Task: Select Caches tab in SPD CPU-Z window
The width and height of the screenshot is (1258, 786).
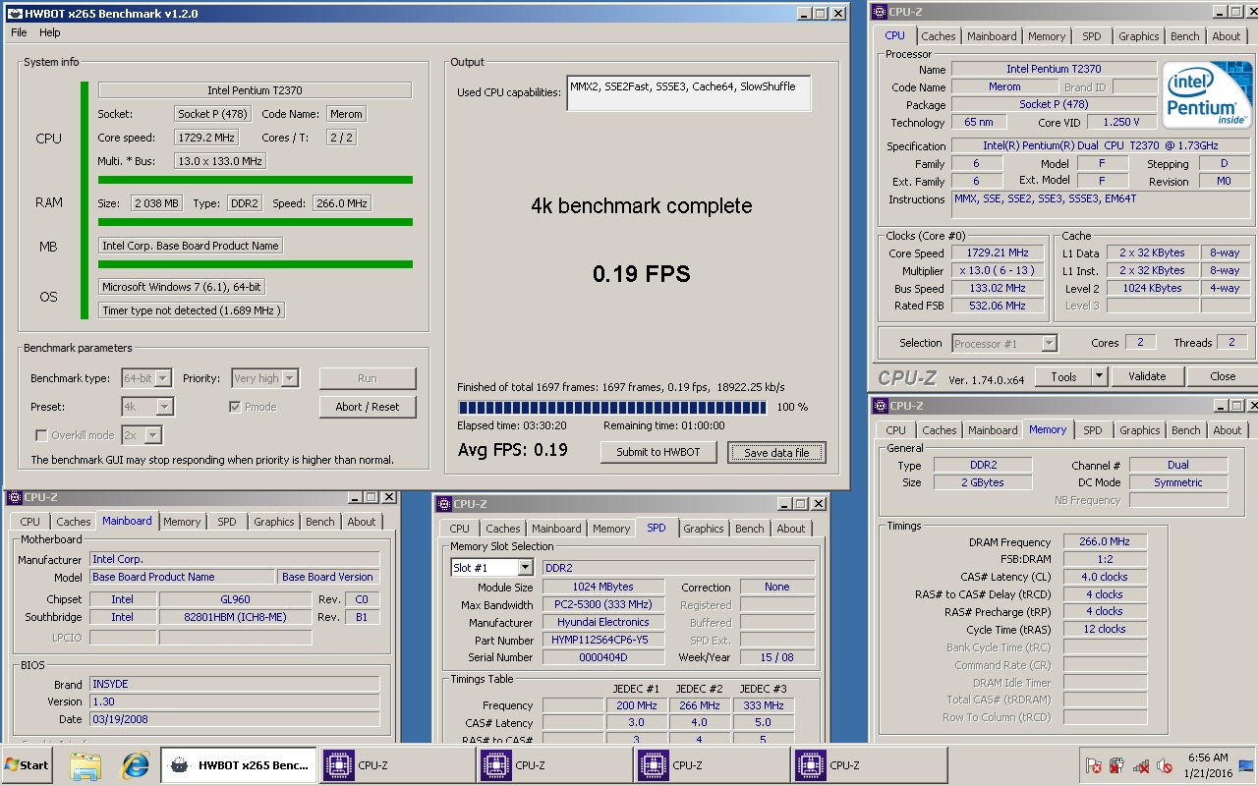Action: pyautogui.click(x=502, y=529)
